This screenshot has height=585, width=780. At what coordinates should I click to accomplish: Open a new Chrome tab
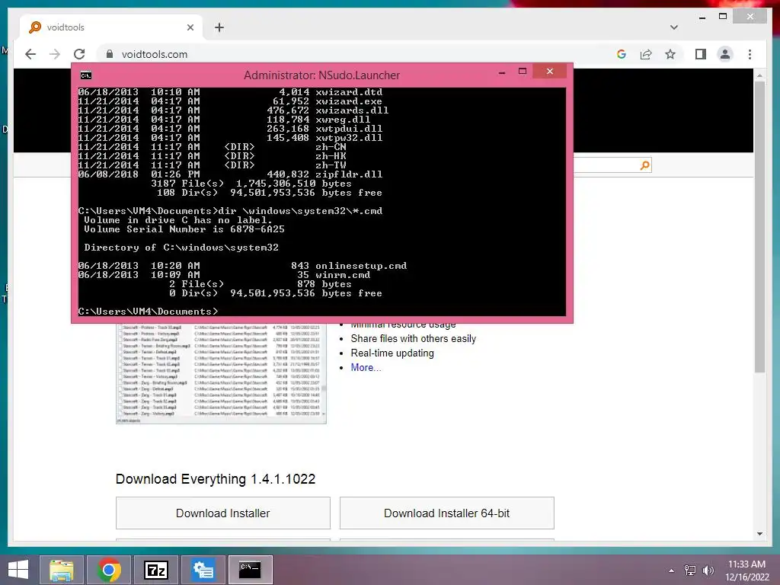(219, 27)
